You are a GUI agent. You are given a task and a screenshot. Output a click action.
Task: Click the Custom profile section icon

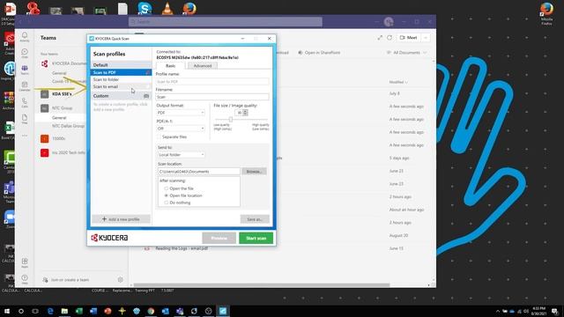(x=146, y=96)
